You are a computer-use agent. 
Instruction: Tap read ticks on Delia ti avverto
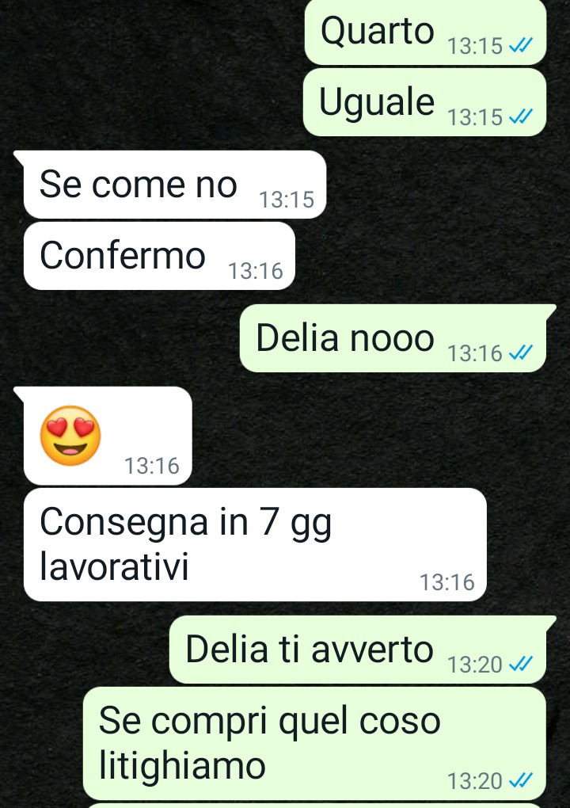[x=521, y=665]
